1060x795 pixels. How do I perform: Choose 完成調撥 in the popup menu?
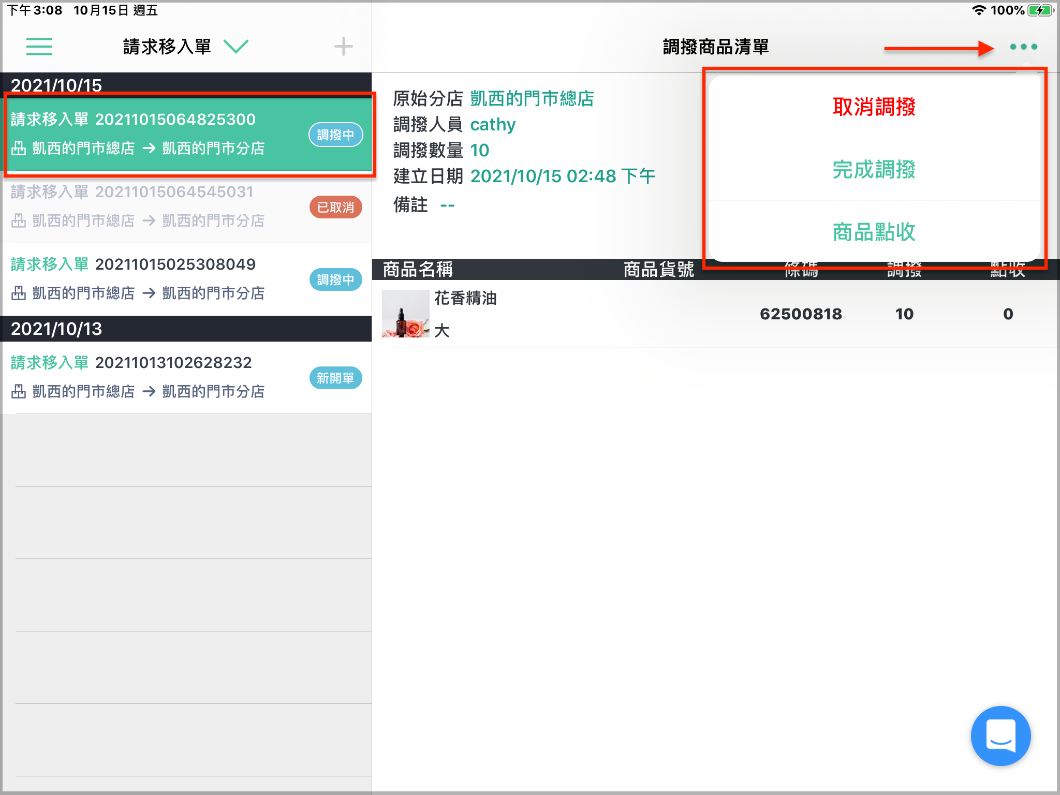874,169
